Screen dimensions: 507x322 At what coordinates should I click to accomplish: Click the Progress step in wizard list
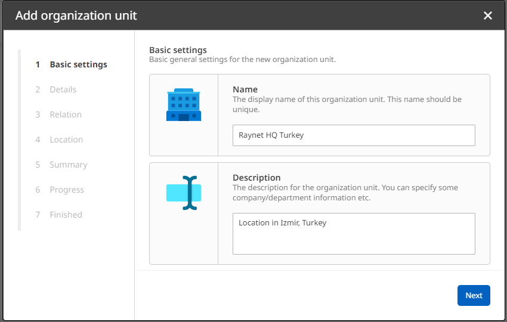click(x=67, y=190)
